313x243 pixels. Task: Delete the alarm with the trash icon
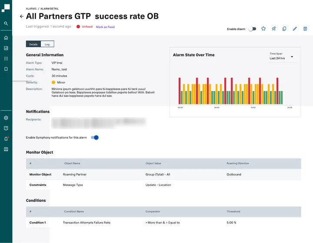point(305,29)
